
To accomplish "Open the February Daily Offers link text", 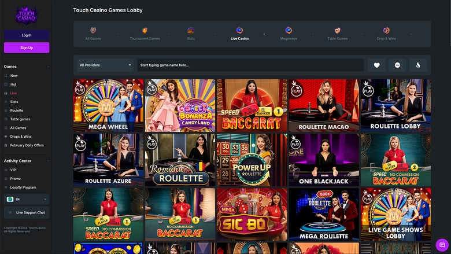I will click(27, 145).
